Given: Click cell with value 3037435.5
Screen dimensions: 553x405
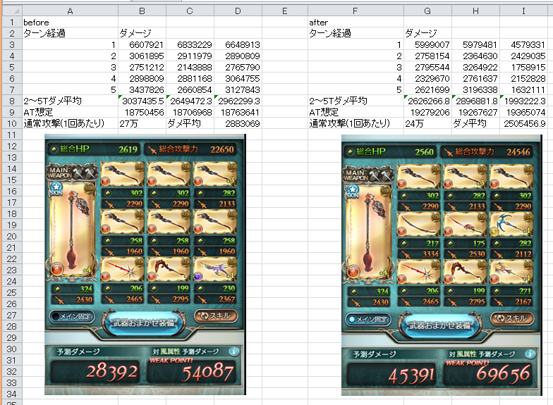Looking at the screenshot, I should [142, 101].
